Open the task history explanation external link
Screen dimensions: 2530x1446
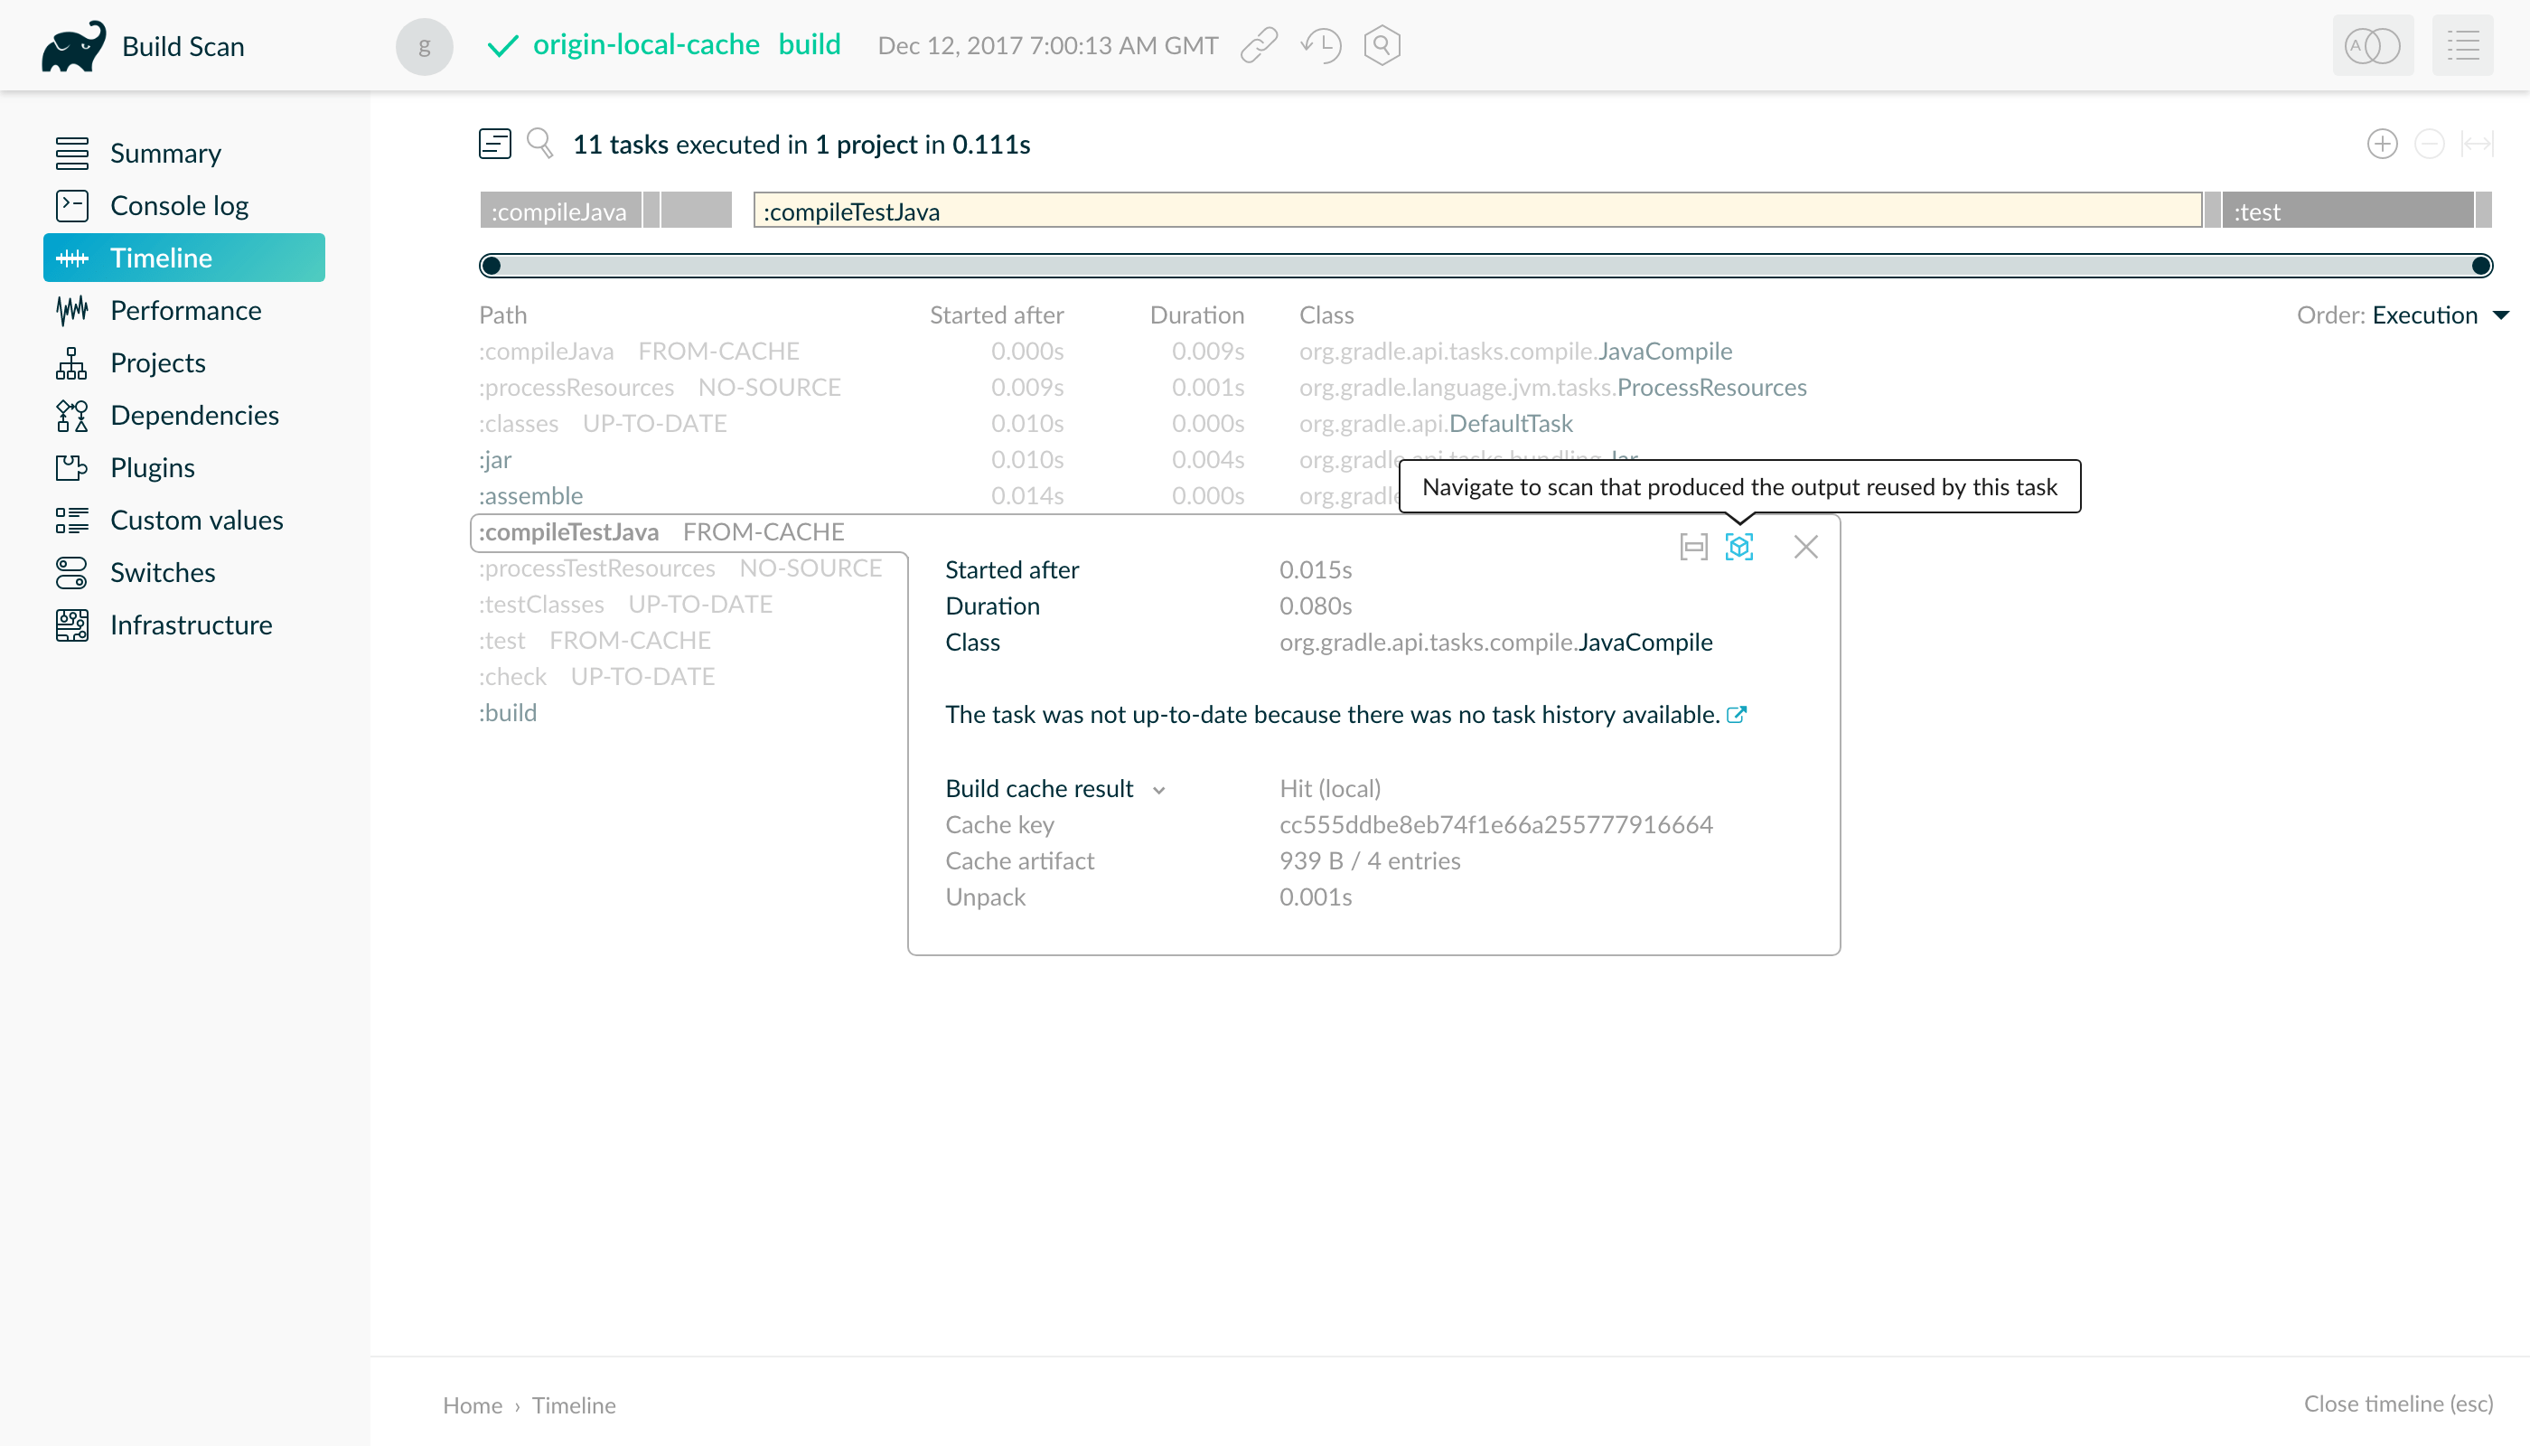point(1736,715)
